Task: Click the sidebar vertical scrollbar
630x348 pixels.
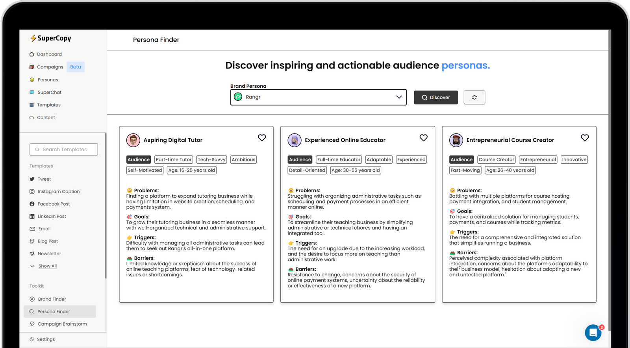Action: click(x=106, y=205)
